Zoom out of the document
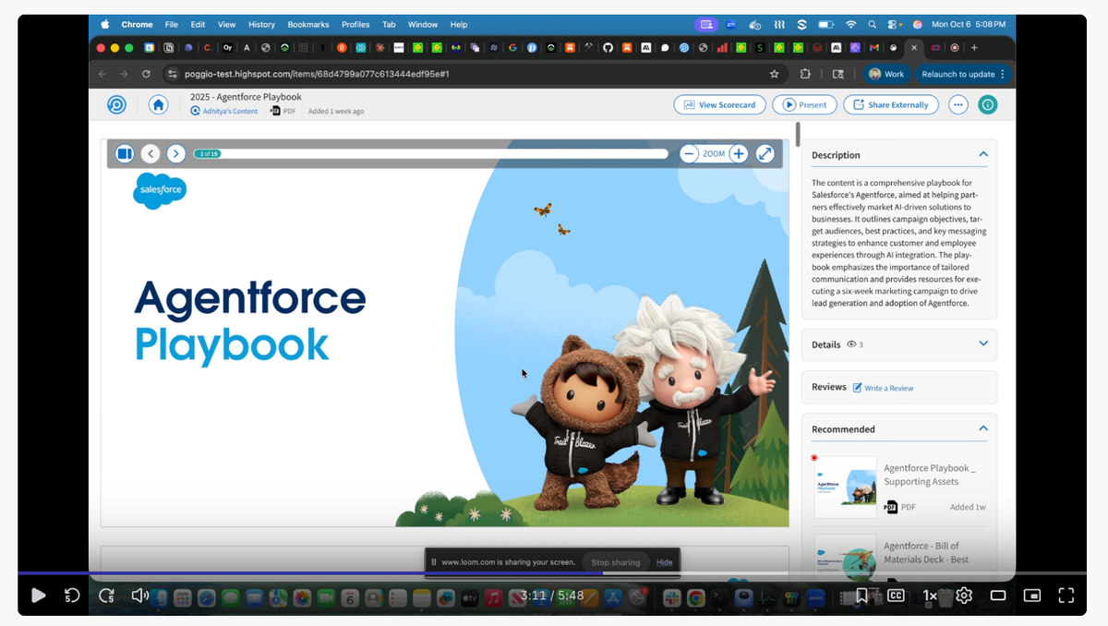 pyautogui.click(x=689, y=154)
